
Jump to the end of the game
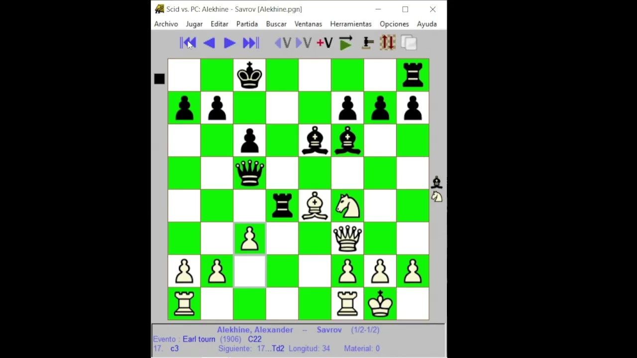coord(251,43)
